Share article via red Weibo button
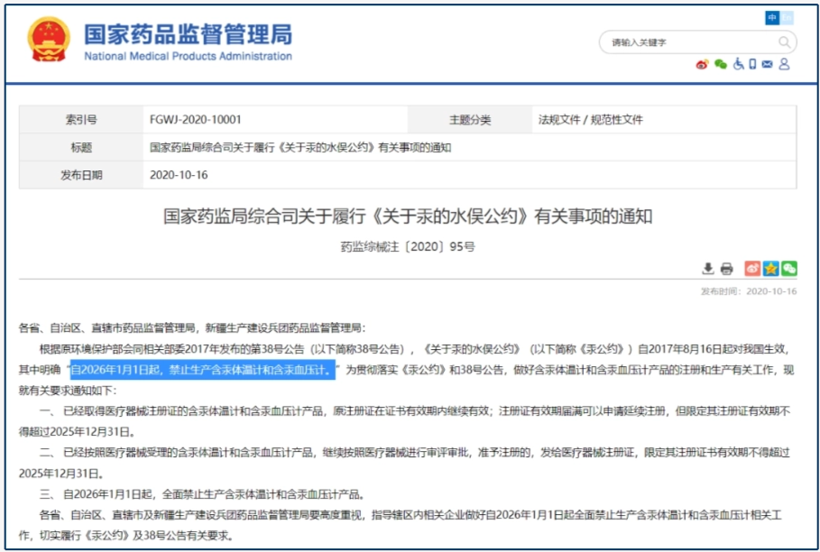The height and width of the screenshot is (552, 820). (752, 269)
